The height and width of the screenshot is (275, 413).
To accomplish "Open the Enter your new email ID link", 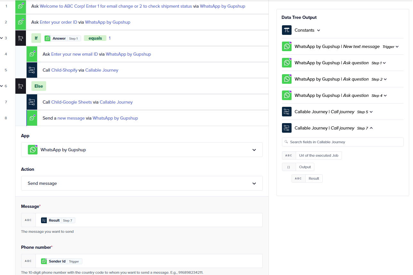I will 74,54.
